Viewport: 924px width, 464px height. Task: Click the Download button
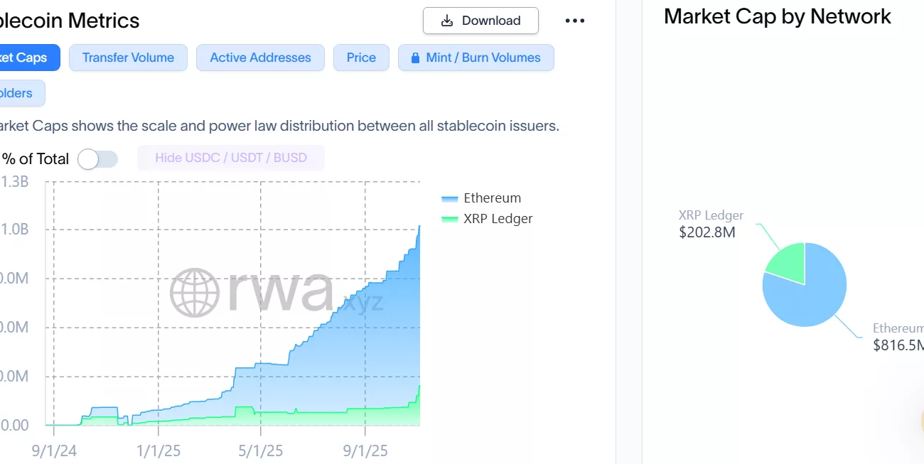[480, 21]
